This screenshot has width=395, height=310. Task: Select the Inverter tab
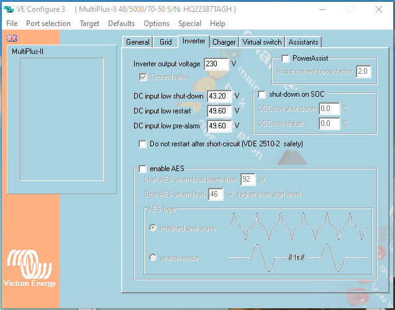pos(194,41)
